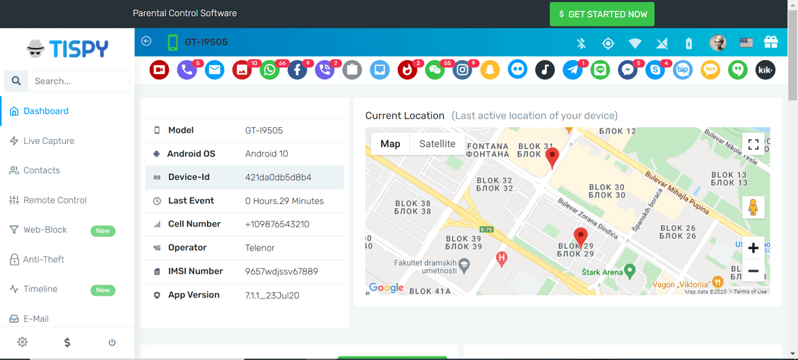Open the Flickr two-dot icon
Screen dimensions: 798x360
click(517, 70)
